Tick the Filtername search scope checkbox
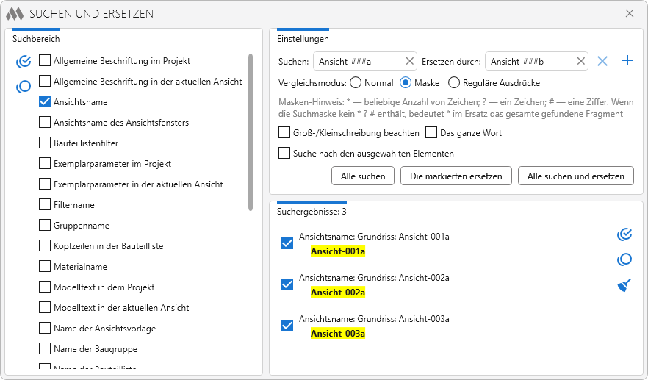 [x=45, y=205]
